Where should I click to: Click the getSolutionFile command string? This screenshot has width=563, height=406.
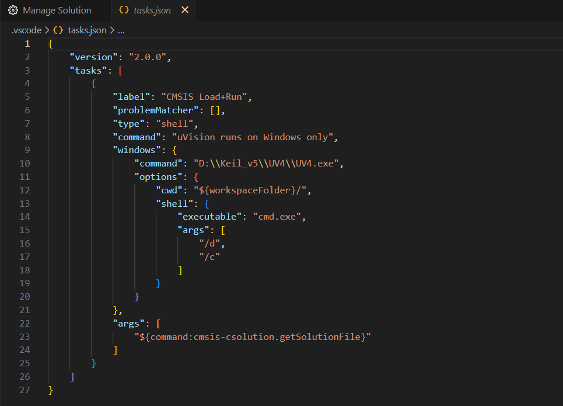pos(252,336)
